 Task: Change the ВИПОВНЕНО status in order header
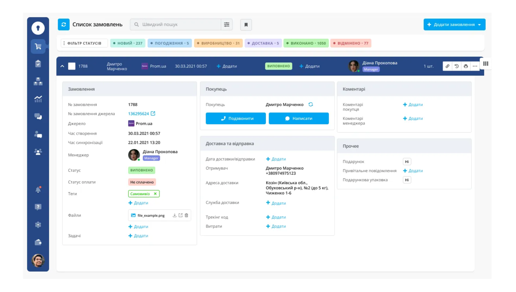[x=279, y=66]
